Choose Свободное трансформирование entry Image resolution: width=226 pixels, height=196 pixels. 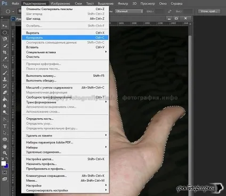[x=65, y=97]
